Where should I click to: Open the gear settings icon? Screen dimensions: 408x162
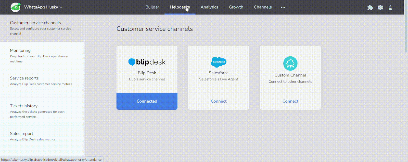(380, 8)
